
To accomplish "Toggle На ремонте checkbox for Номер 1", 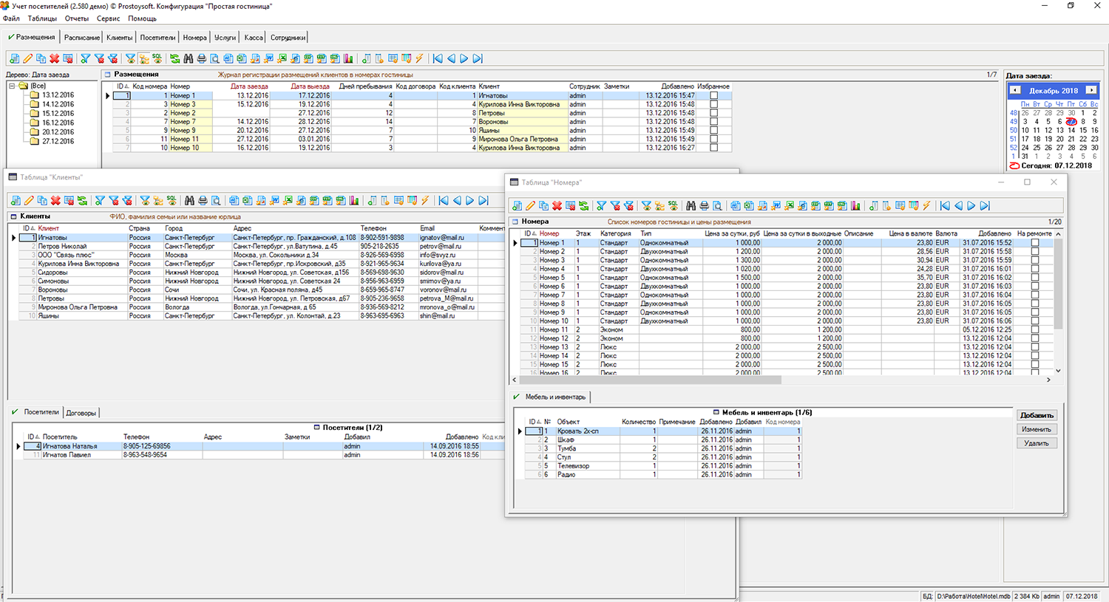I will coord(1034,243).
